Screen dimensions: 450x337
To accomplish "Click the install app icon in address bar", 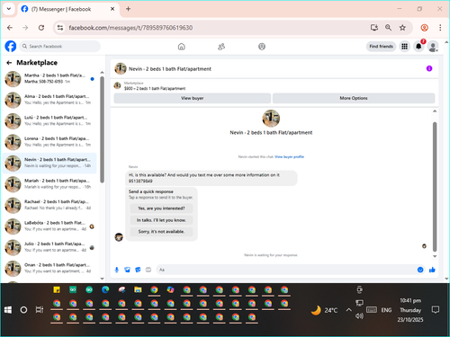I will point(373,28).
